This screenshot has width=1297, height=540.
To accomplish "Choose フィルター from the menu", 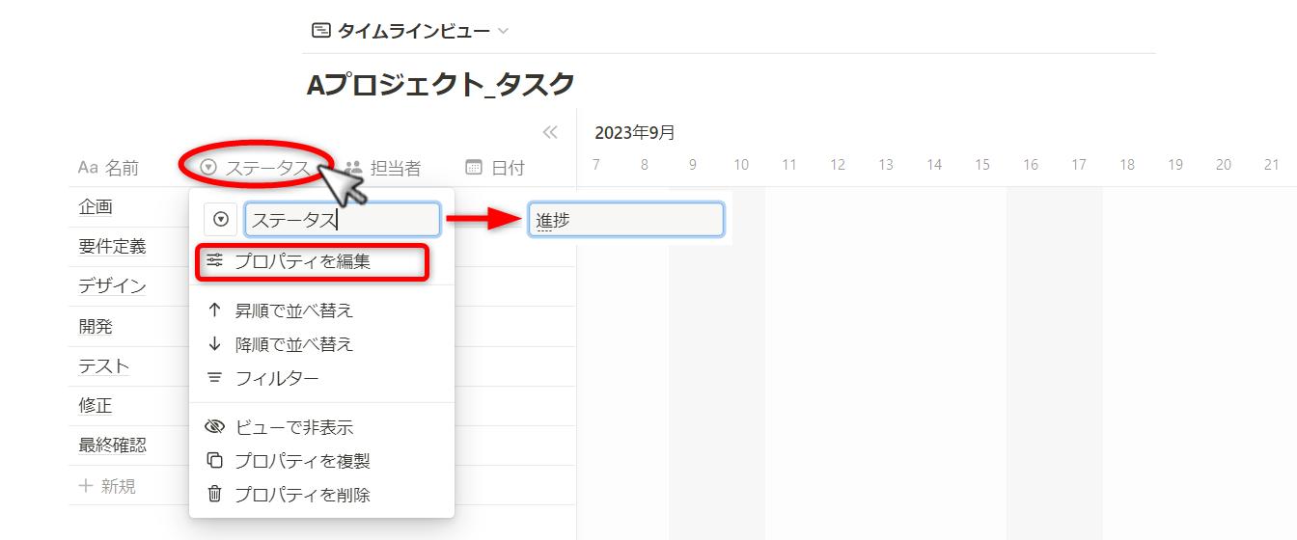I will pos(277,378).
